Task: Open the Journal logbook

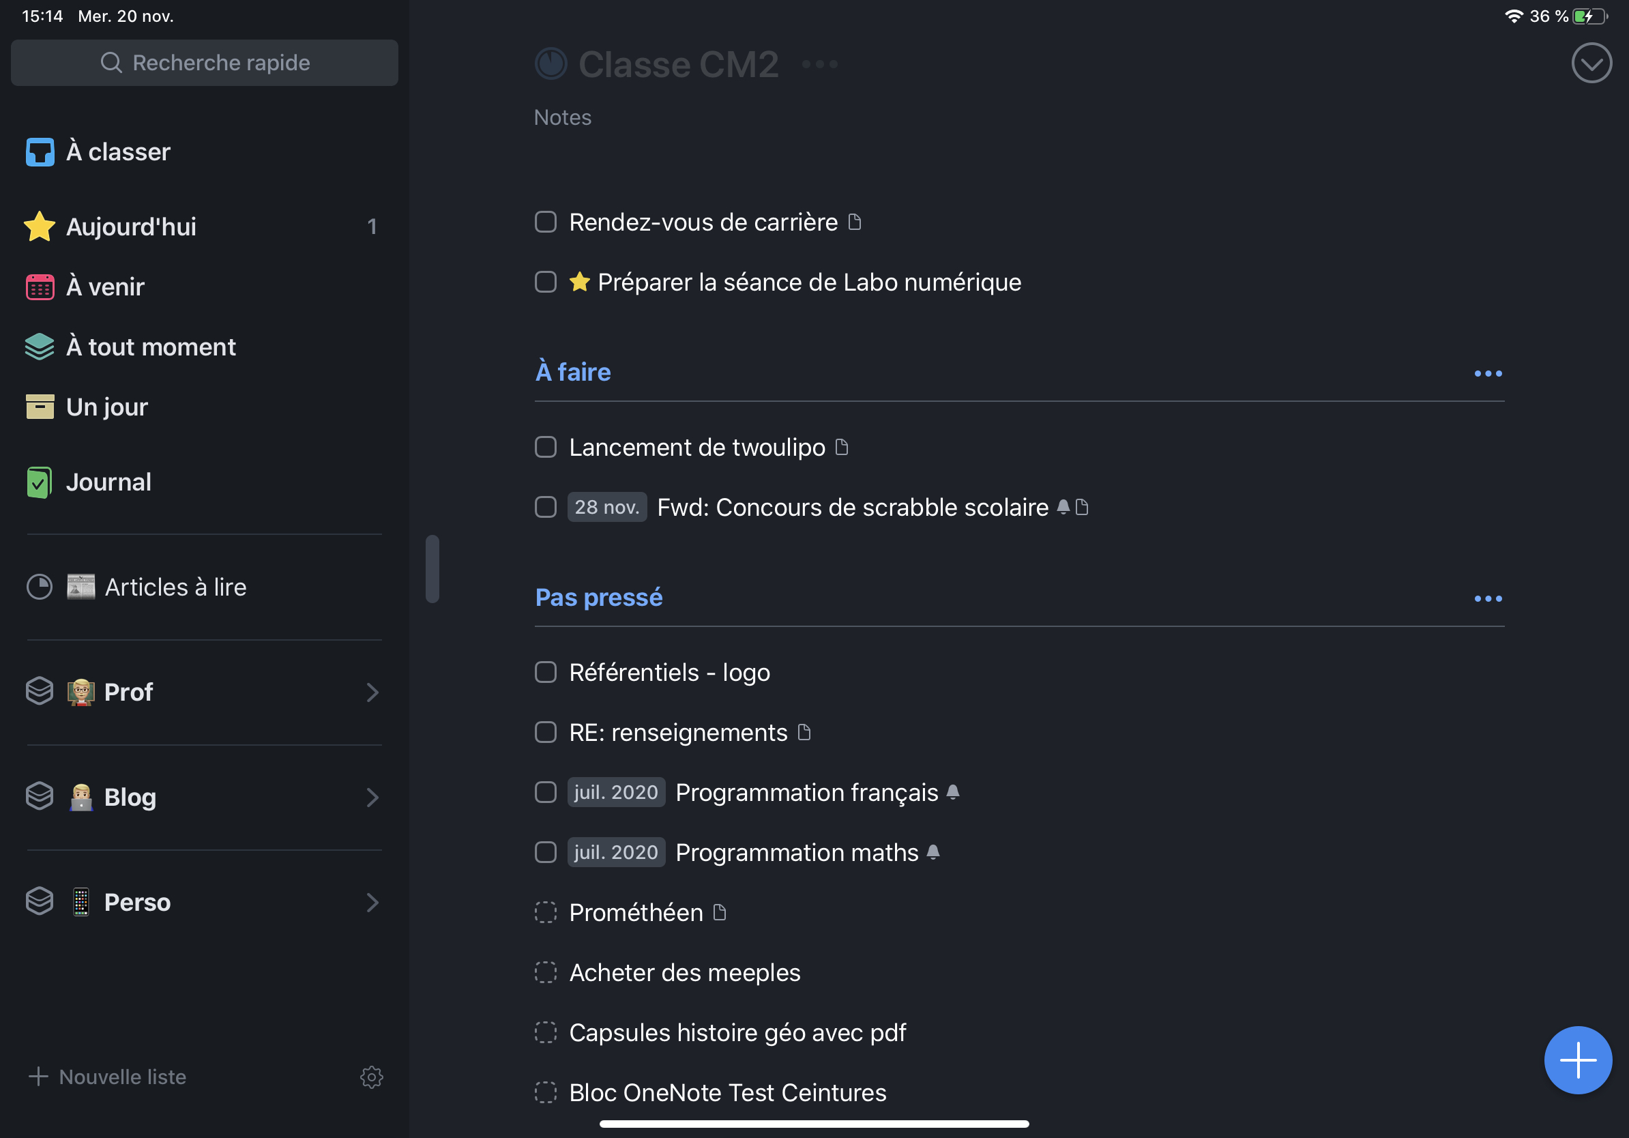Action: click(x=108, y=482)
